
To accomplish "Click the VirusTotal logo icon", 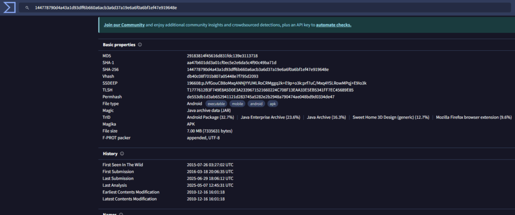I will pyautogui.click(x=8, y=8).
